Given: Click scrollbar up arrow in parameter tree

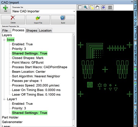Looking at the screenshot, I should pyautogui.click(x=73, y=34).
